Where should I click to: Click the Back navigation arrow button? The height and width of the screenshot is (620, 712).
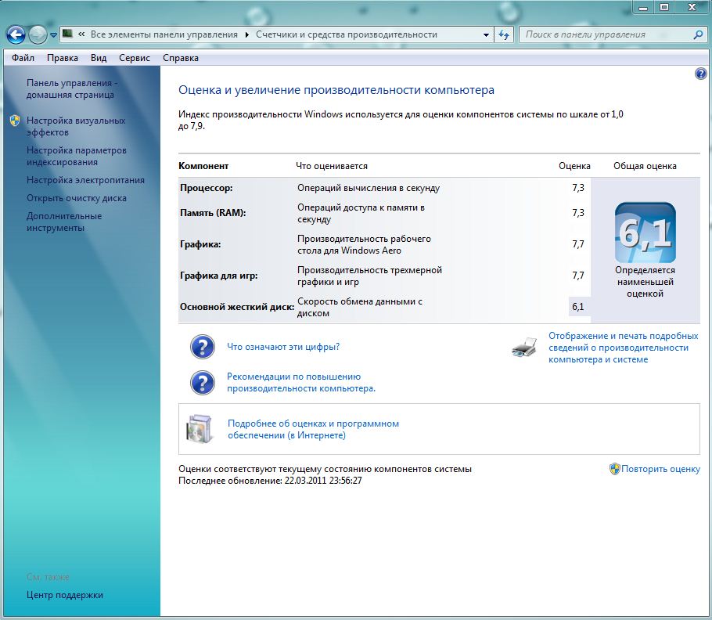point(16,34)
